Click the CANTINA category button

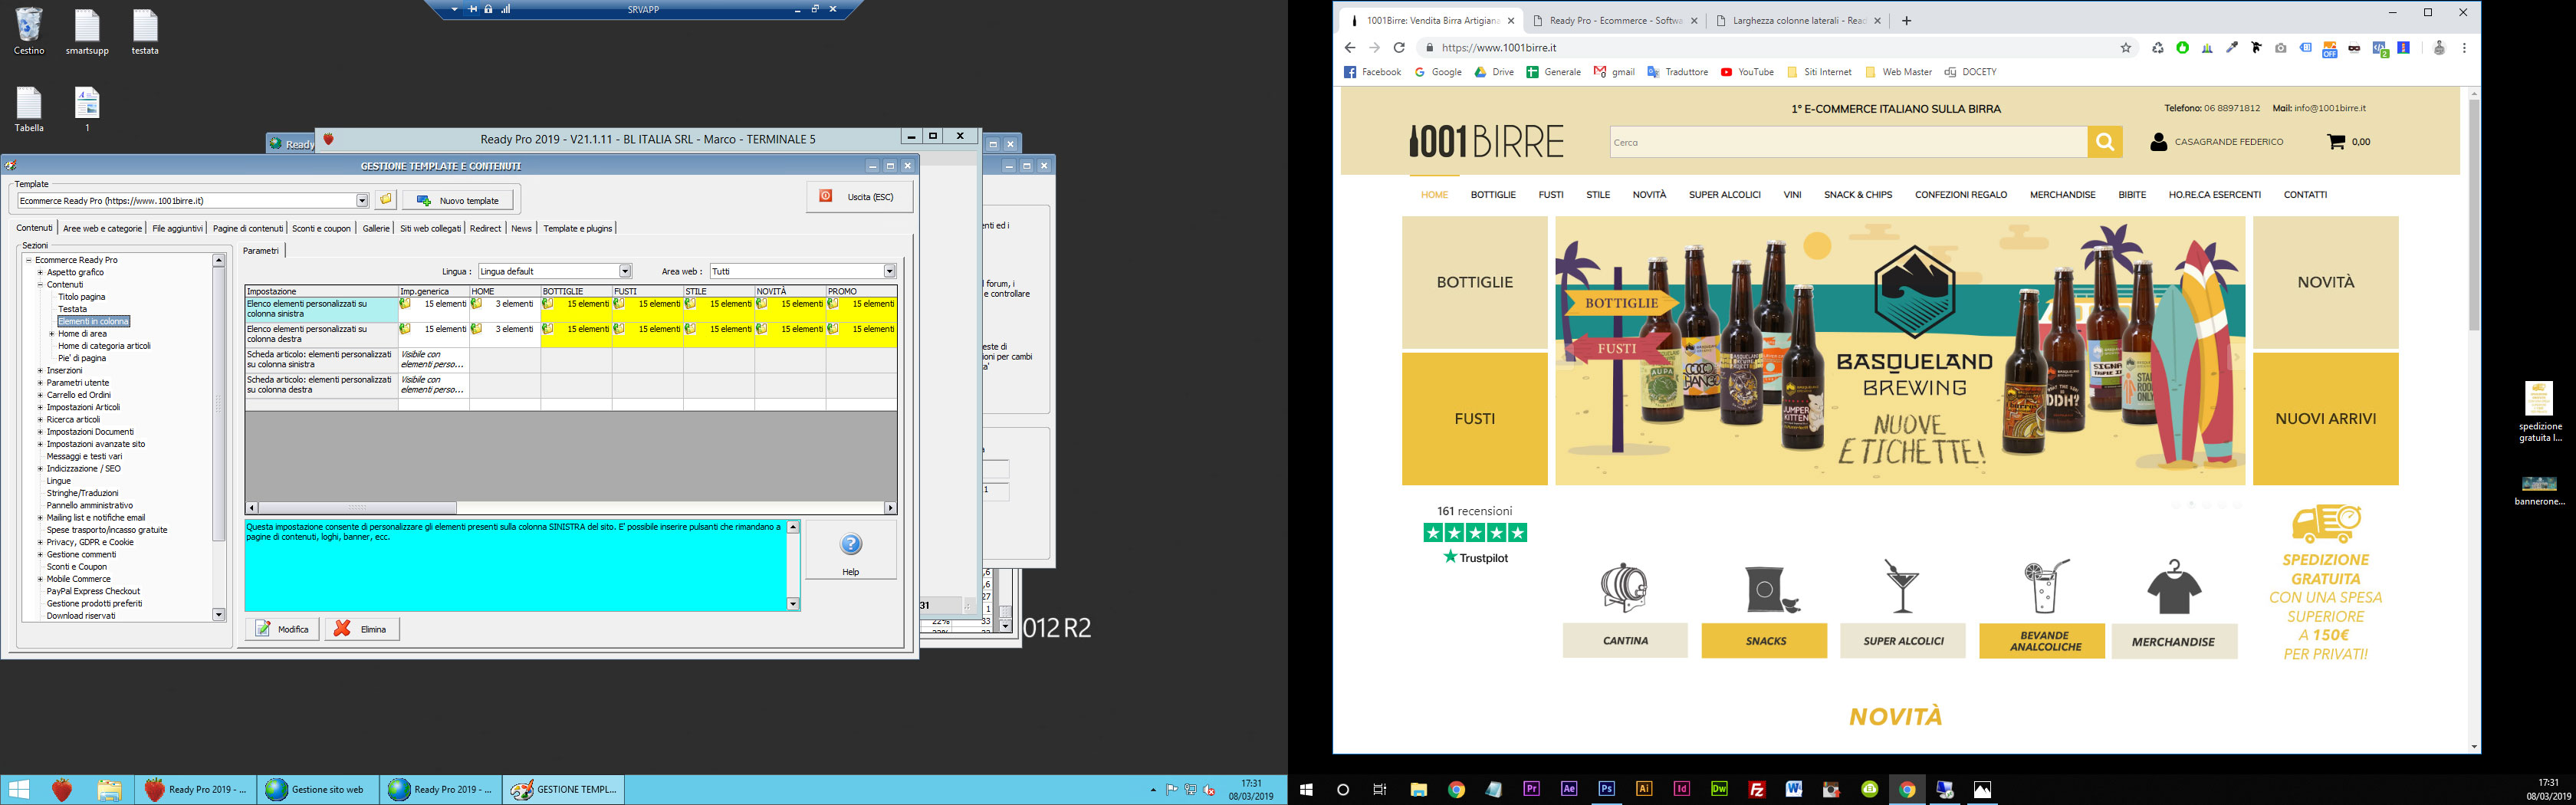click(1625, 641)
